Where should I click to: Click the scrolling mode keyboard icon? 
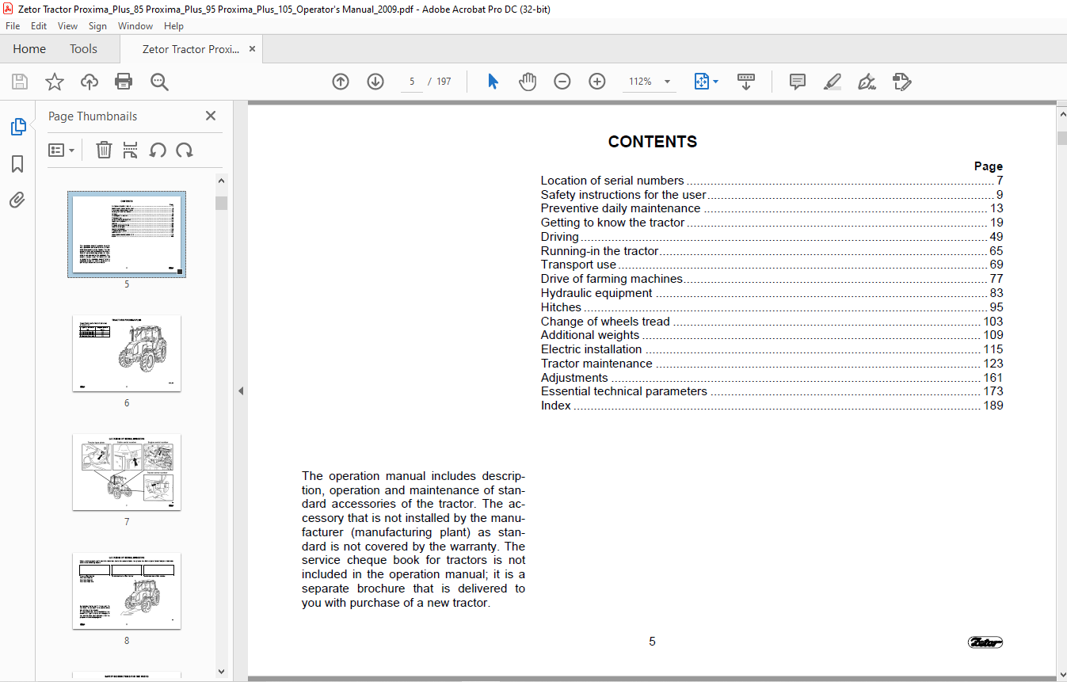746,82
